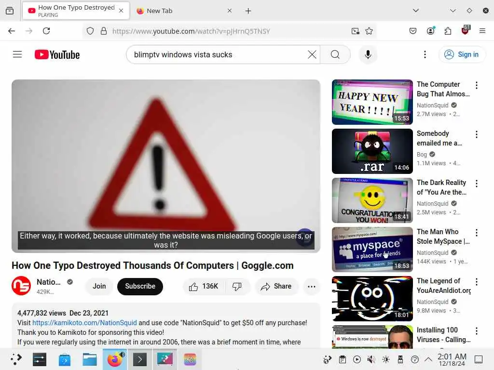This screenshot has height=370, width=494.
Task: Open options for The Man Who Stole MySpace
Action: click(x=476, y=233)
